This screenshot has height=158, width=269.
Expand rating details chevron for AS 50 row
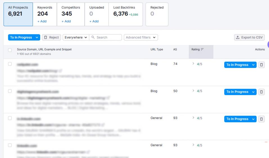tap(193, 91)
